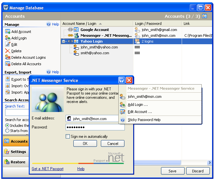Click the Export to Text file icon
Image resolution: width=215 pixels, height=183 pixels.
7,79
